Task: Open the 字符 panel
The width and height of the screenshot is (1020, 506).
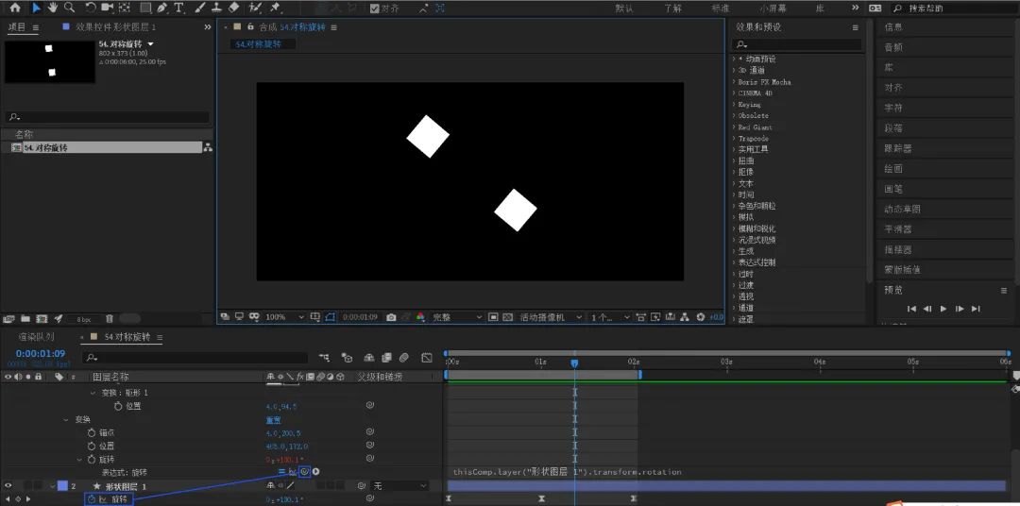Action: click(x=893, y=108)
